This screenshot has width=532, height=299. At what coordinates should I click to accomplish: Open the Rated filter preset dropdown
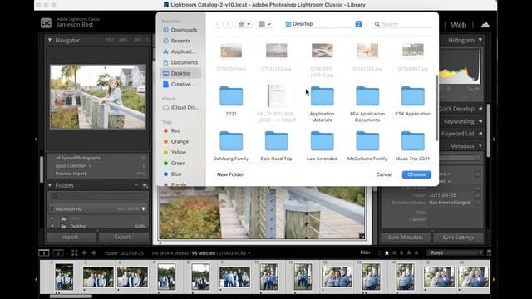pyautogui.click(x=455, y=252)
